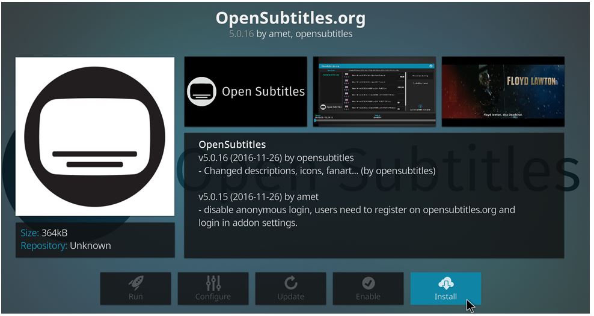
Task: Click the Run button with rocket icon
Action: (x=136, y=288)
